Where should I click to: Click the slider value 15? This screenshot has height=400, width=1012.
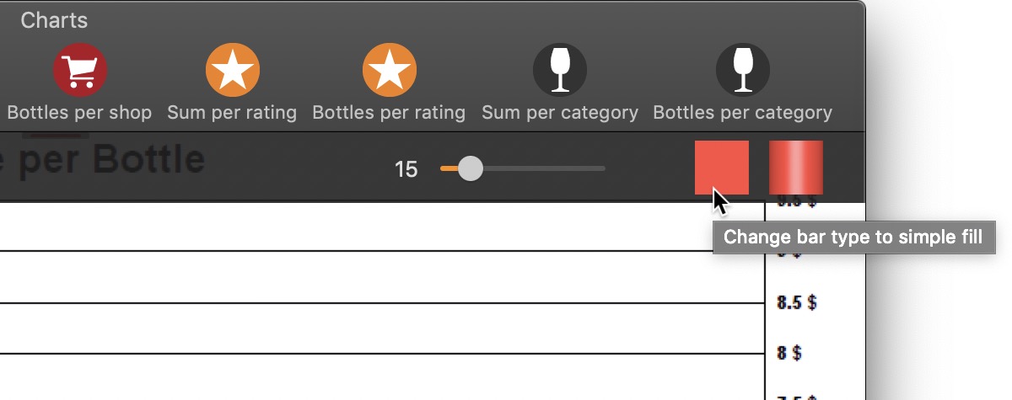tap(406, 169)
